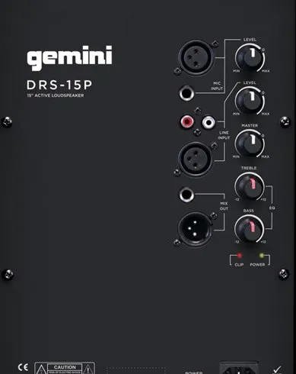Screen dimensions: 296x374
Task: Click the MIX OUT label
Action: click(224, 206)
